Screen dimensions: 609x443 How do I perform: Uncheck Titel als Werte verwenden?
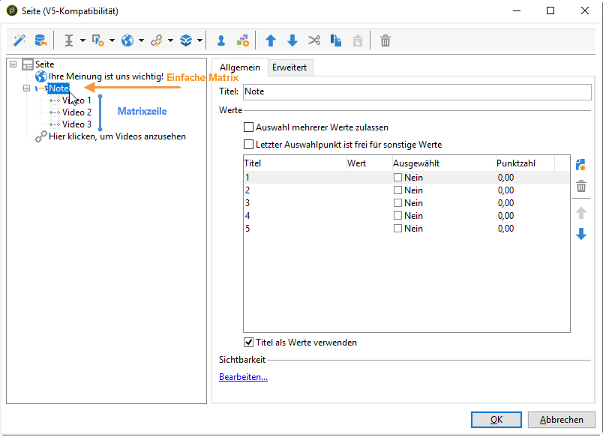pos(248,343)
